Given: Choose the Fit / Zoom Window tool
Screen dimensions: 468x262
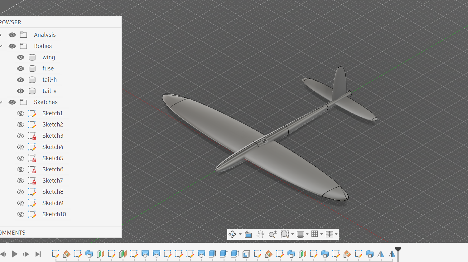Looking at the screenshot, I should point(285,234).
